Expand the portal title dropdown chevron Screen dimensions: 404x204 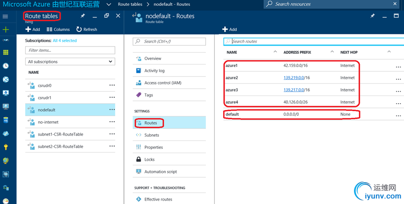(x=109, y=4)
